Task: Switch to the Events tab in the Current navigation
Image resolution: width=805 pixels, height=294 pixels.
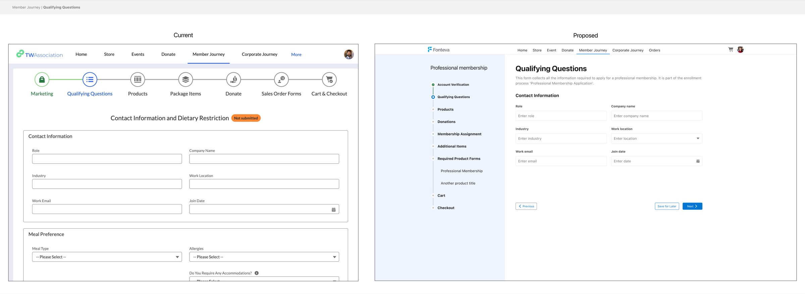Action: coord(138,54)
